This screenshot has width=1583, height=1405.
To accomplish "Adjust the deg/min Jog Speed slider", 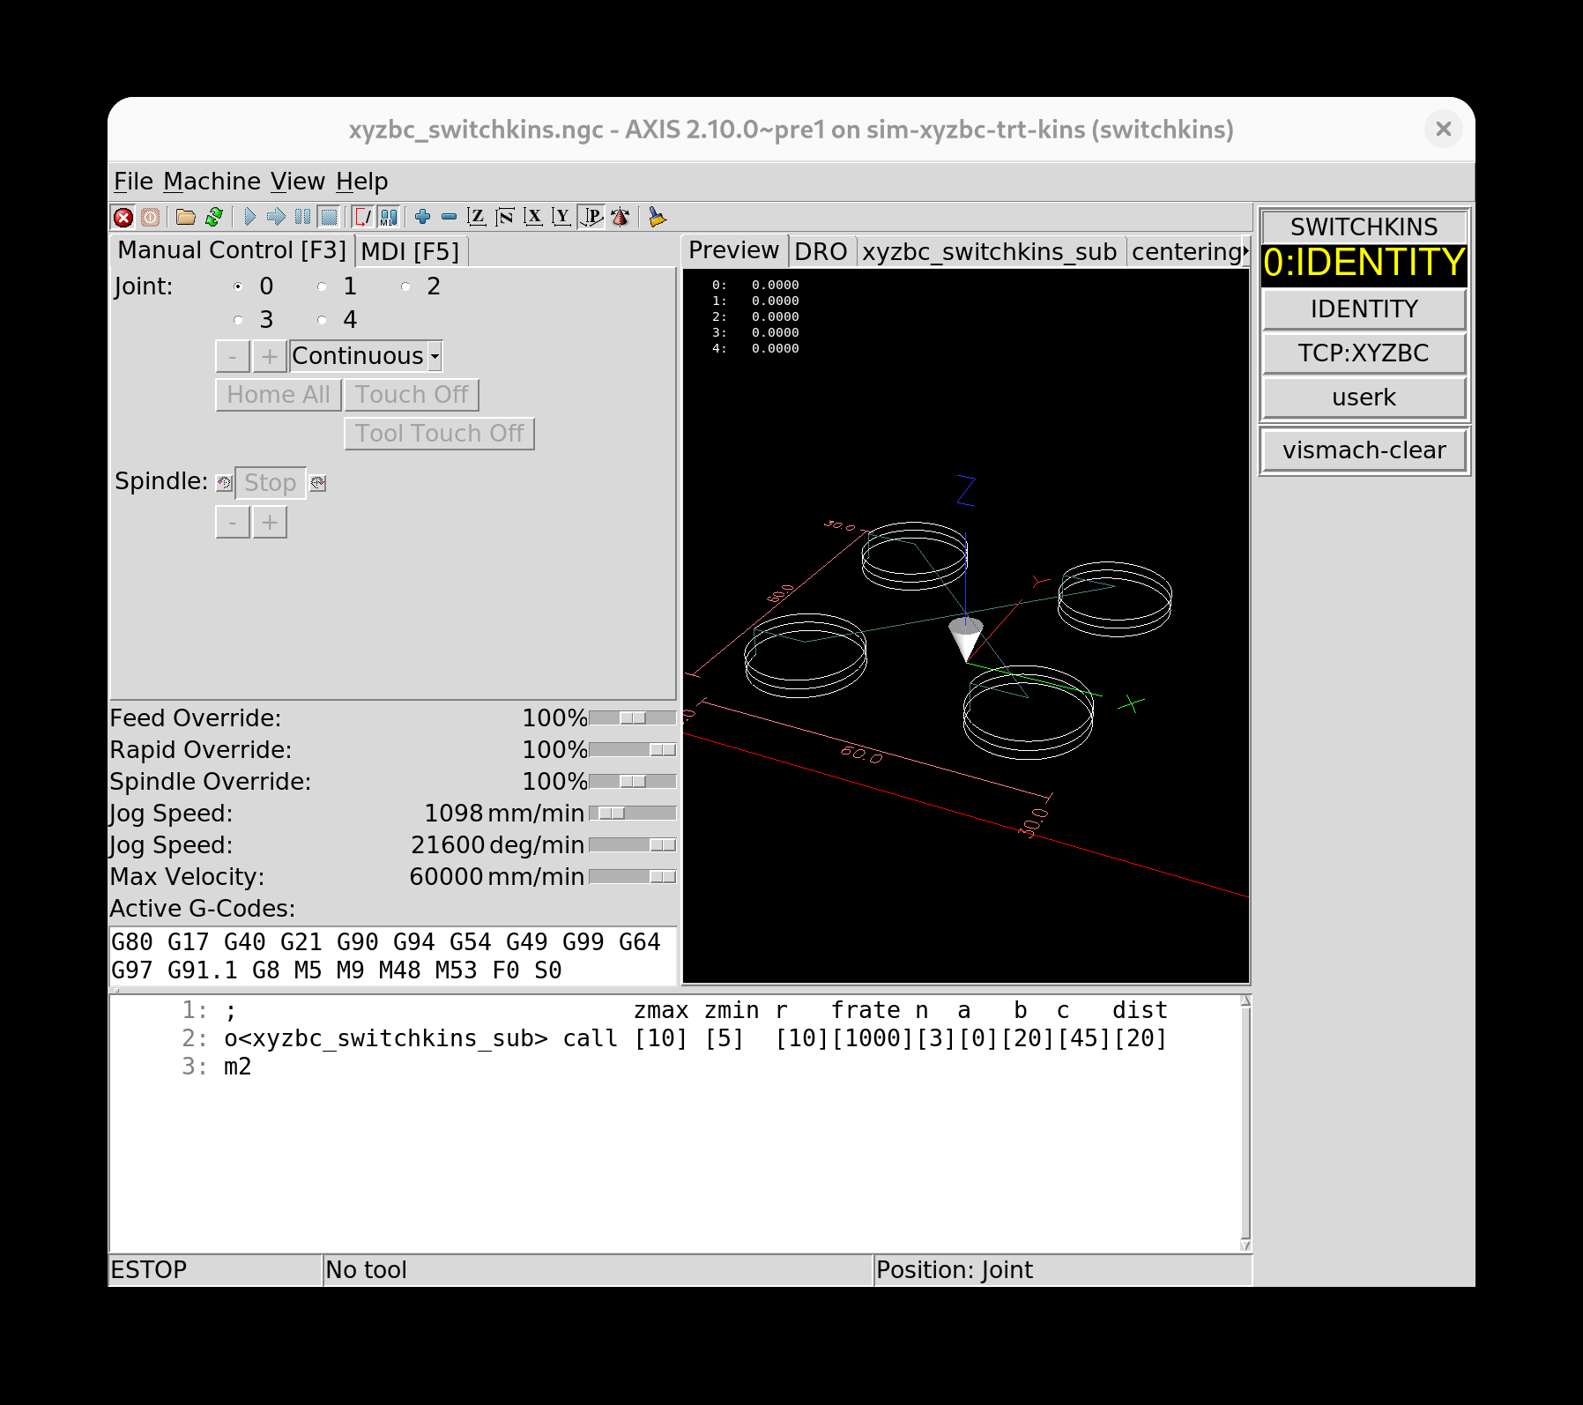I will [x=633, y=845].
